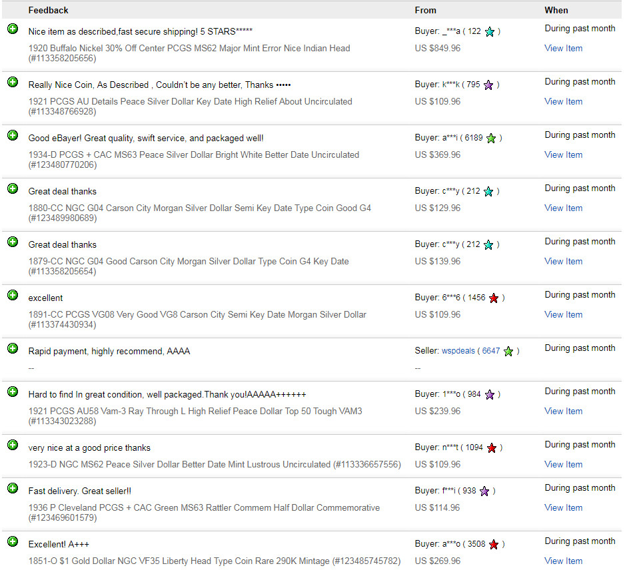Select 1880-CC NGC G04 item title
The height and width of the screenshot is (570, 627).
point(199,212)
